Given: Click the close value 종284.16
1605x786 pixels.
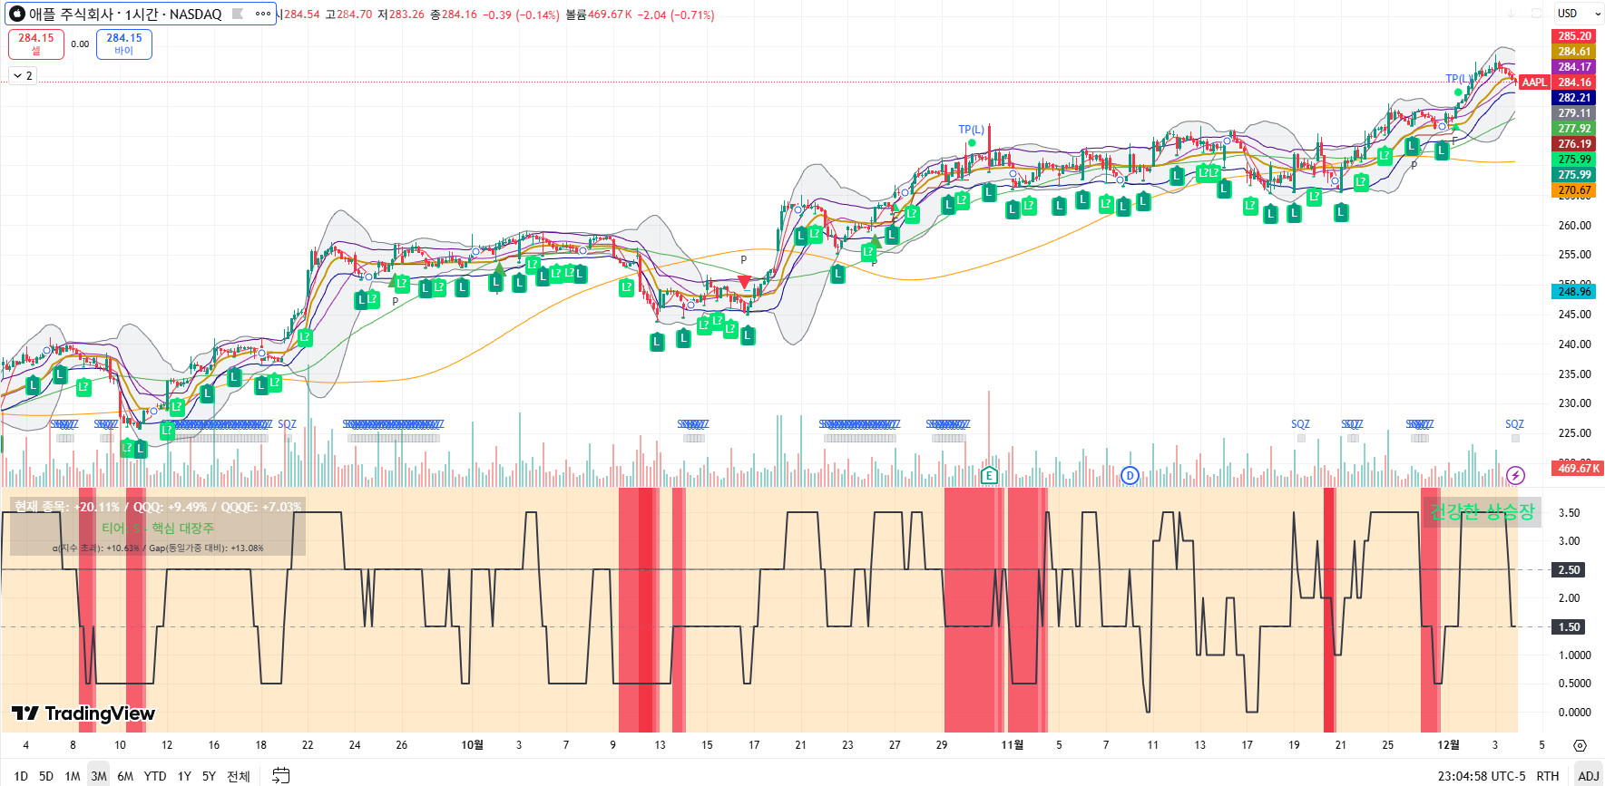Looking at the screenshot, I should [x=454, y=15].
